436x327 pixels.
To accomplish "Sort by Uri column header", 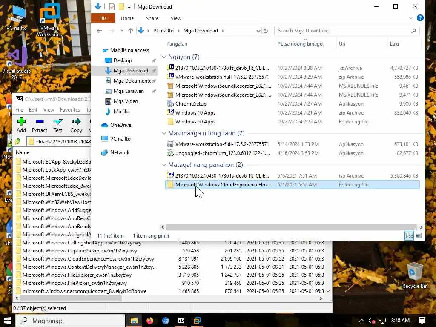I will coord(361,44).
